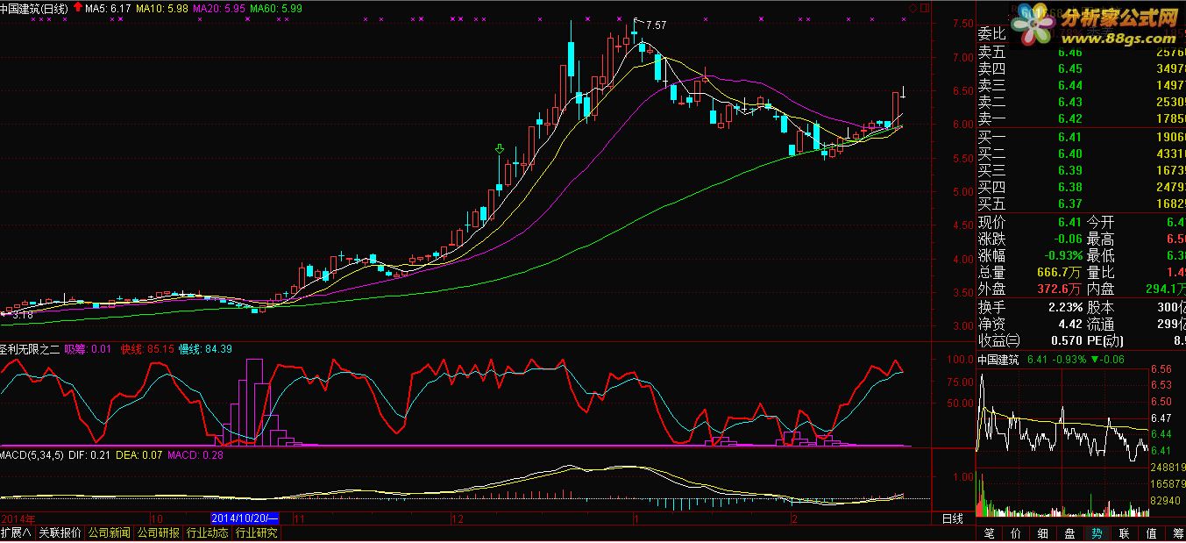Click the 净资 4.42 value

click(1069, 324)
